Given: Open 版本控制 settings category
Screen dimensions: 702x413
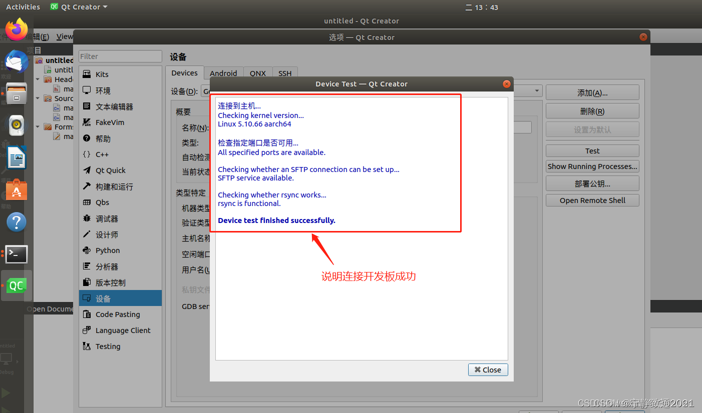Looking at the screenshot, I should (x=120, y=282).
